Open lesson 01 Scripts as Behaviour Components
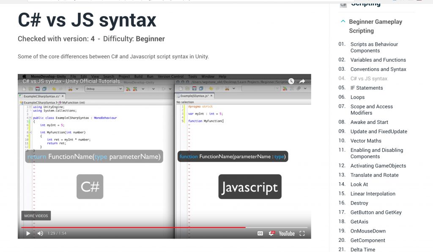Screen dimensions: 433x252 pos(374,47)
